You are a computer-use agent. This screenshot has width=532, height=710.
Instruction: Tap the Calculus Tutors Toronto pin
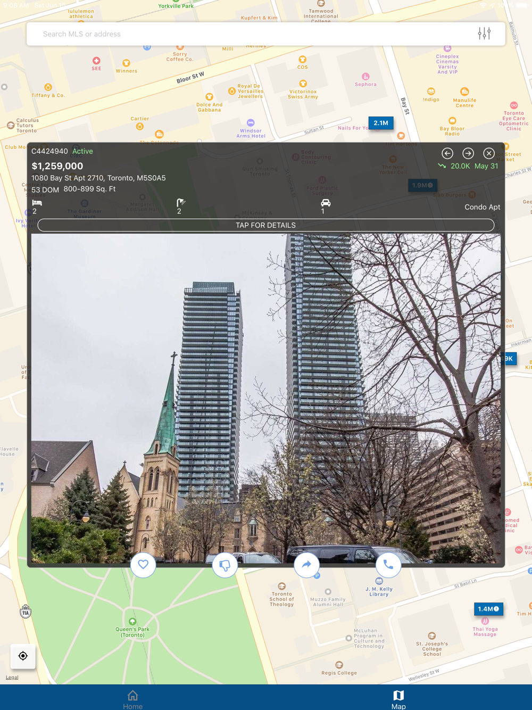(11, 126)
